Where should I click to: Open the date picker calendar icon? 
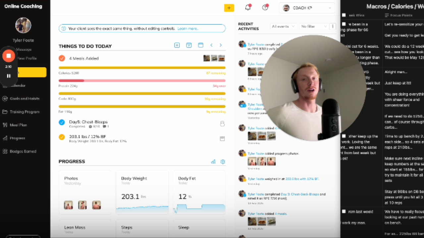[189, 45]
